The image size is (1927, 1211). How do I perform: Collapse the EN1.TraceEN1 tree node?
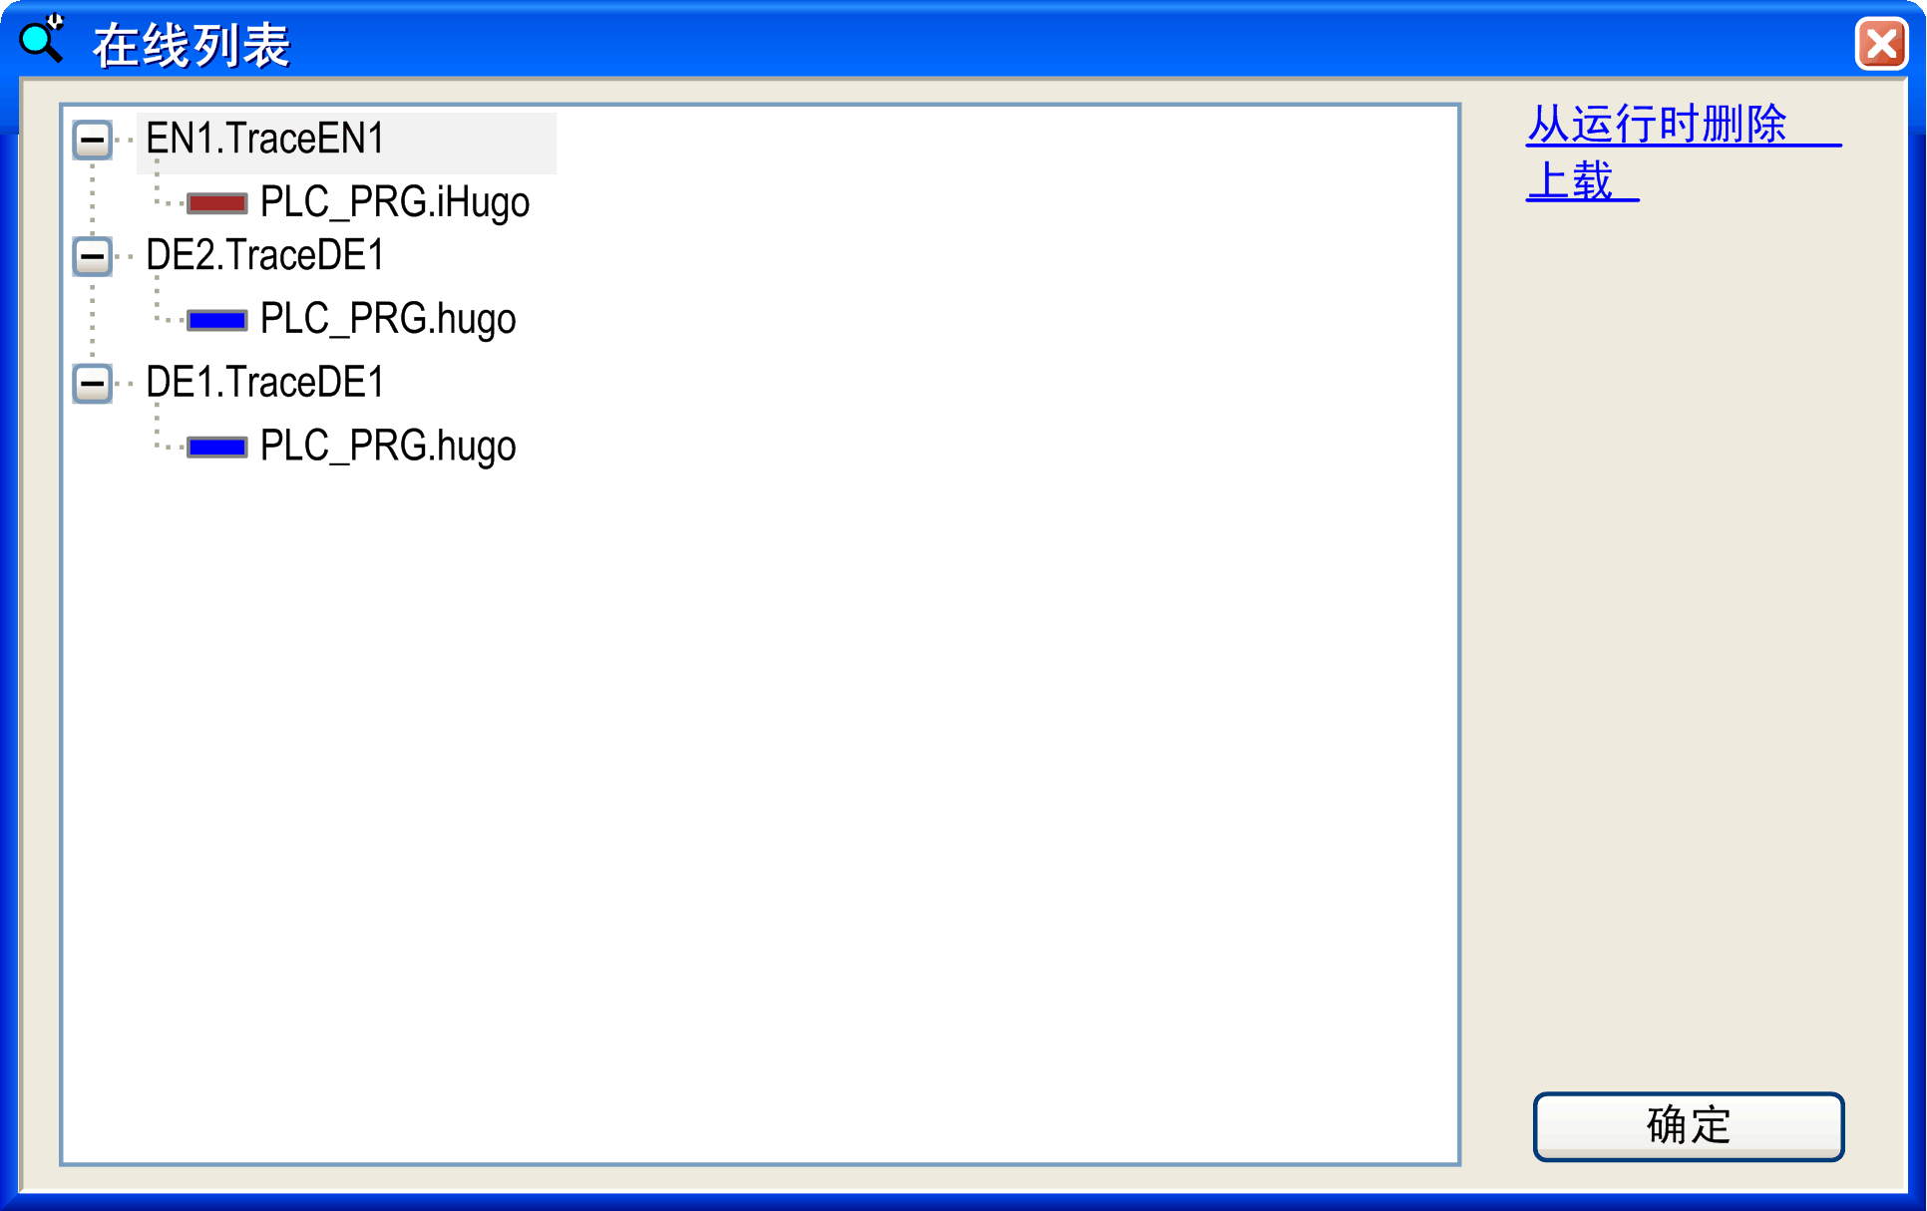coord(93,140)
